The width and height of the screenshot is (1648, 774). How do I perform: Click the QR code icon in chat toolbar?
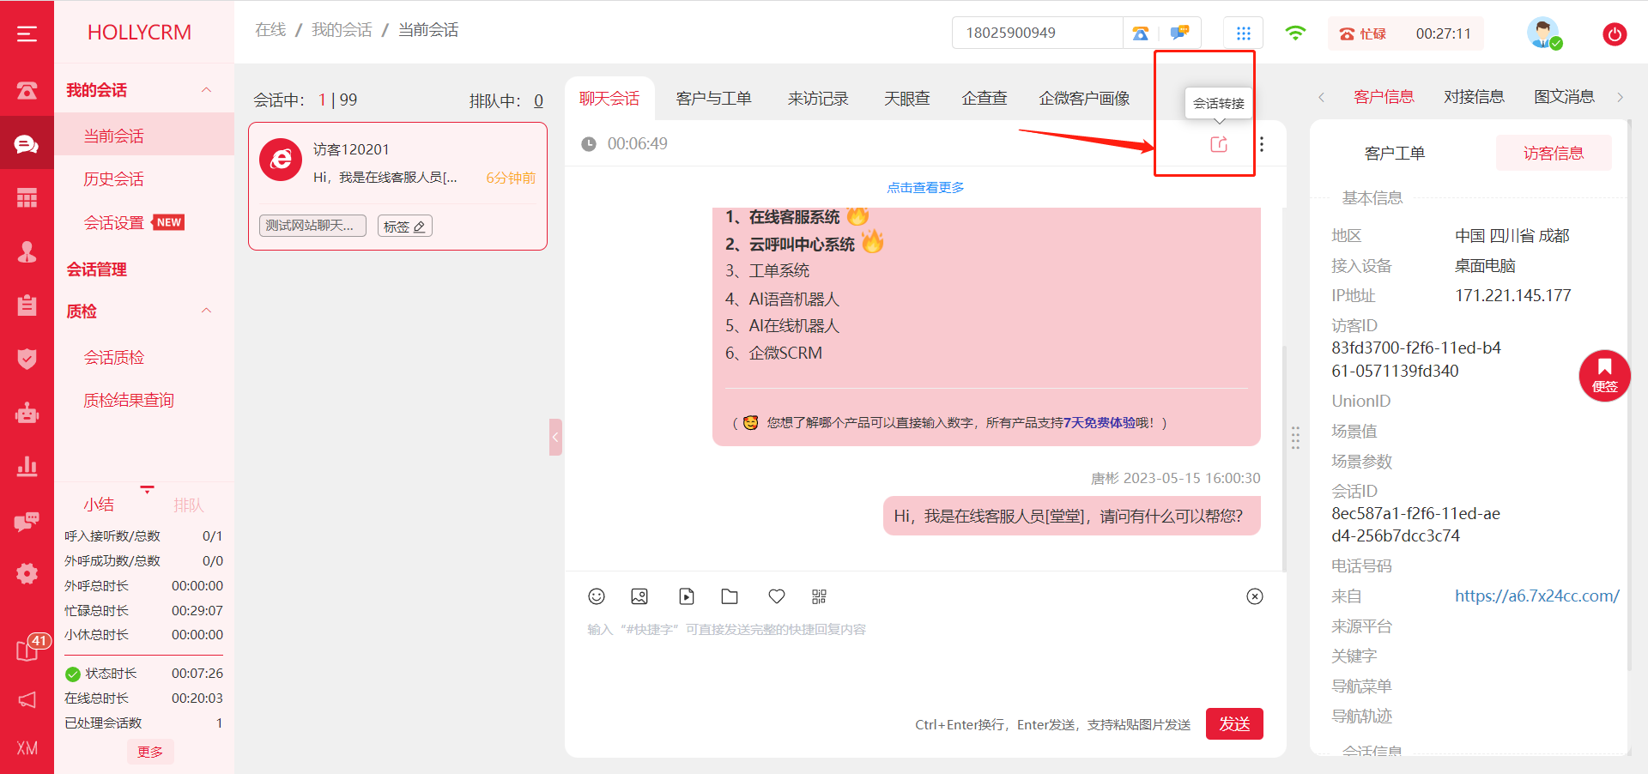819,596
